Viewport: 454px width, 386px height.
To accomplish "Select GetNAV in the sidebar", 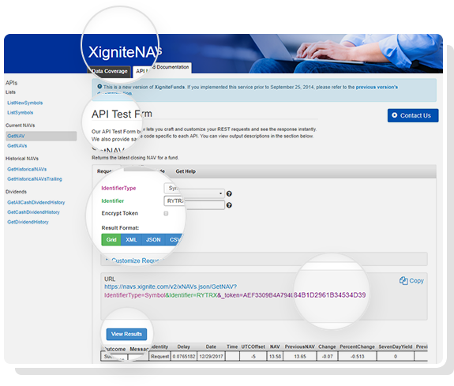I will pyautogui.click(x=41, y=136).
